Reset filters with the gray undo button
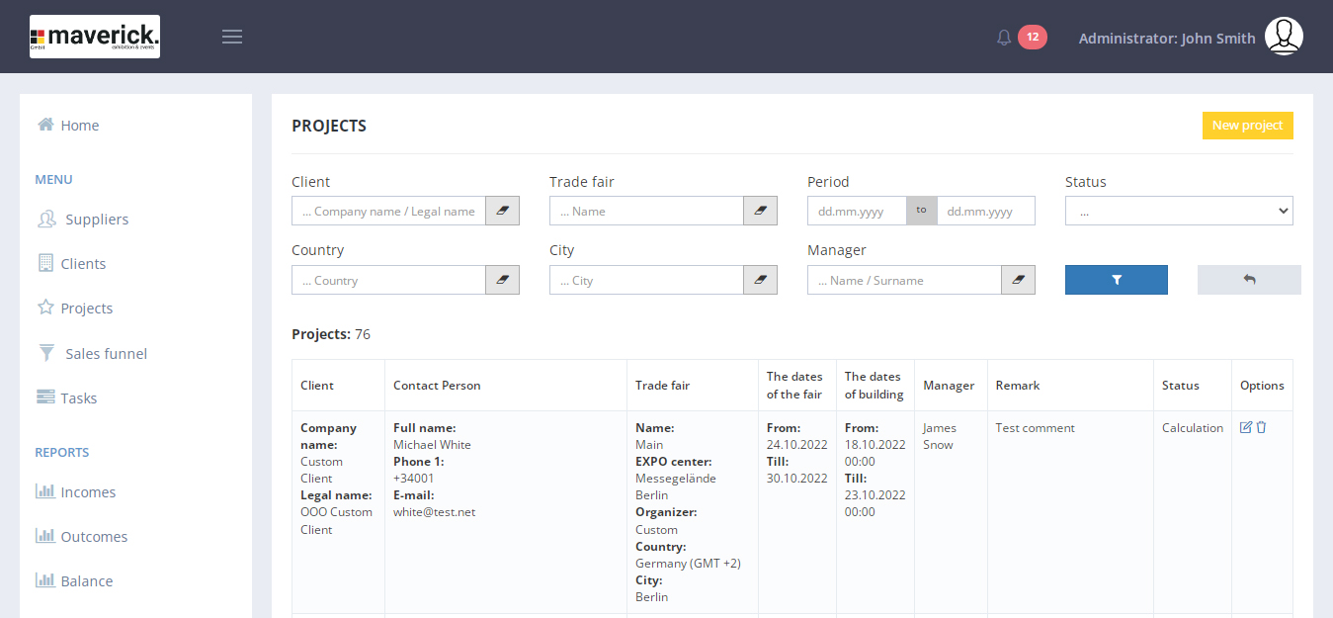The width and height of the screenshot is (1333, 618). tap(1249, 280)
